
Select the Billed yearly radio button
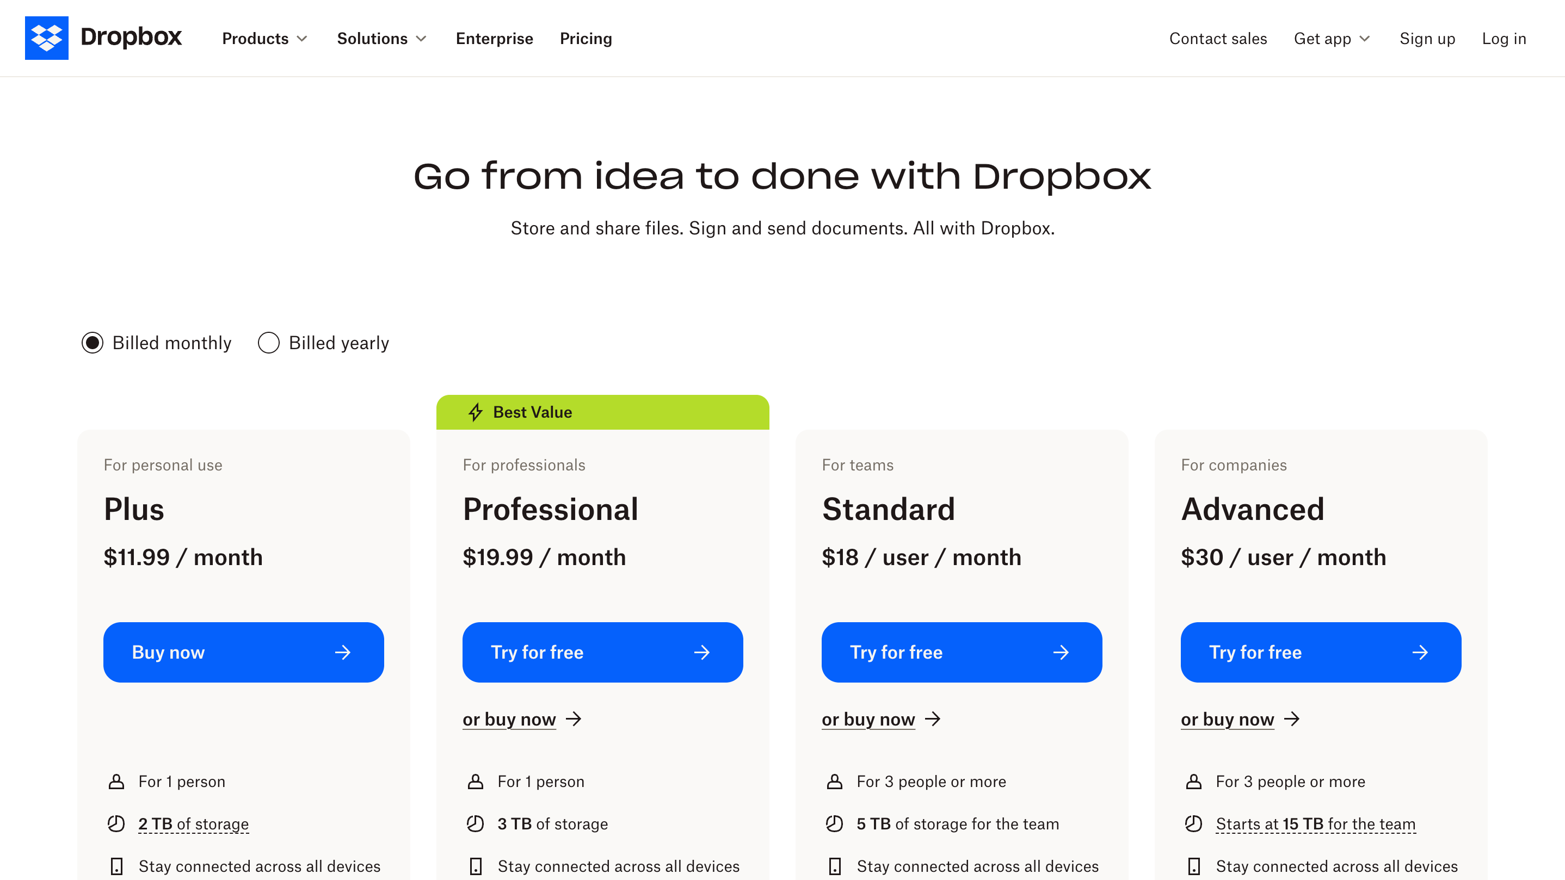268,343
